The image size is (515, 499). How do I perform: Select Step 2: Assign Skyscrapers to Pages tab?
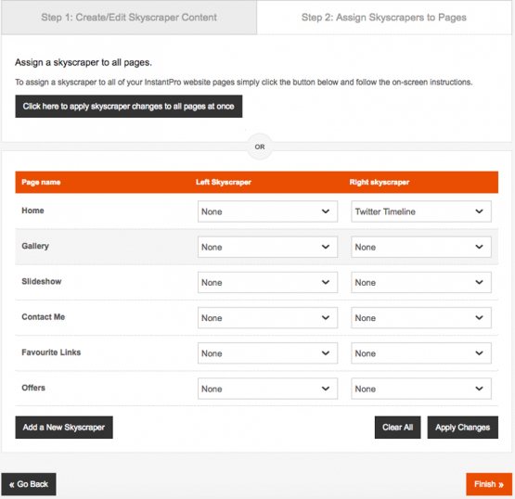click(384, 18)
